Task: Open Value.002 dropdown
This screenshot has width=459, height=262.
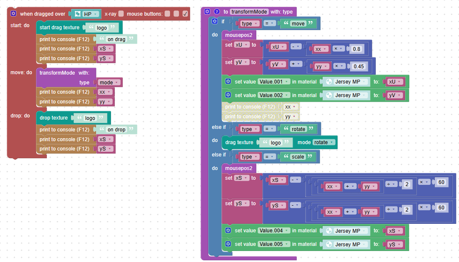Action: [274, 95]
